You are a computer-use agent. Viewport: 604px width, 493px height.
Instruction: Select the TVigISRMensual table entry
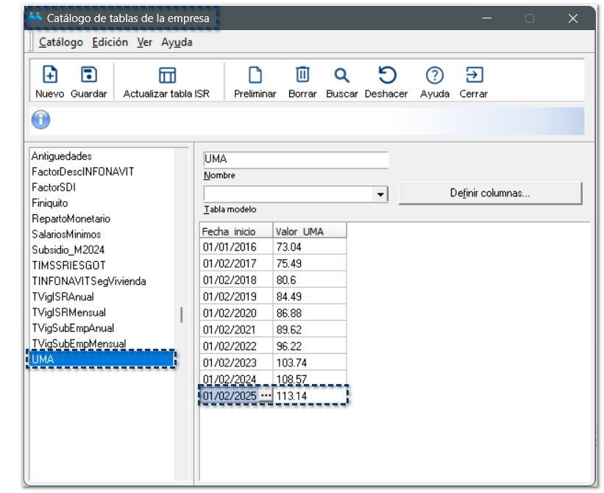point(68,312)
